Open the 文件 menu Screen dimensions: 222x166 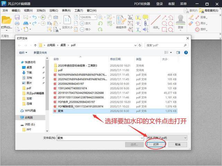pos(5,11)
